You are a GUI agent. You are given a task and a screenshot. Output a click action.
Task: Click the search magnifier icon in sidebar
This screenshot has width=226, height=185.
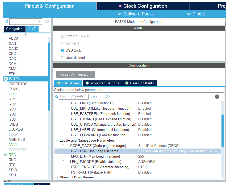pyautogui.click(x=6, y=21)
